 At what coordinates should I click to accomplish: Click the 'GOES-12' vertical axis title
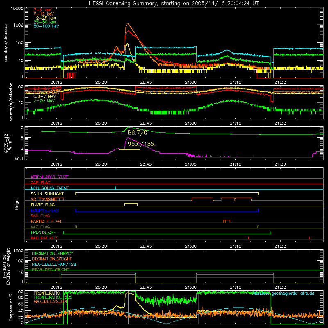point(7,143)
